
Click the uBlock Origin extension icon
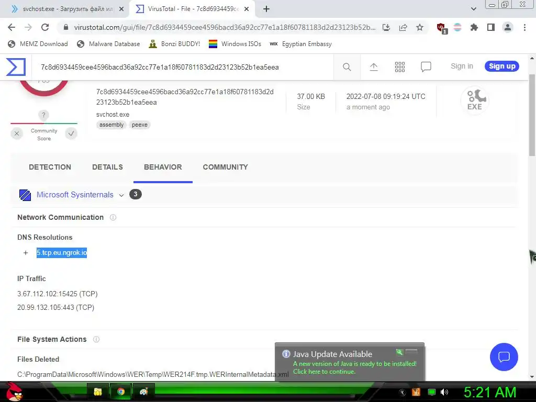442,28
